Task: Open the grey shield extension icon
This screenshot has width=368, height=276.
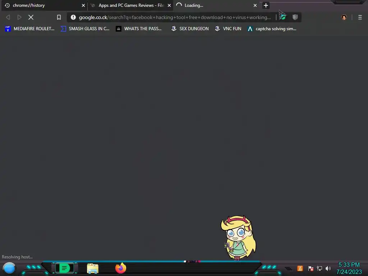Action: coord(295,17)
